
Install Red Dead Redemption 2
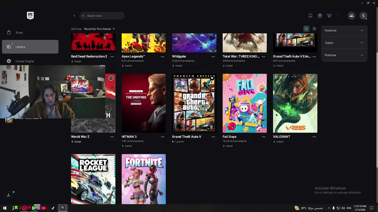[x=76, y=62]
